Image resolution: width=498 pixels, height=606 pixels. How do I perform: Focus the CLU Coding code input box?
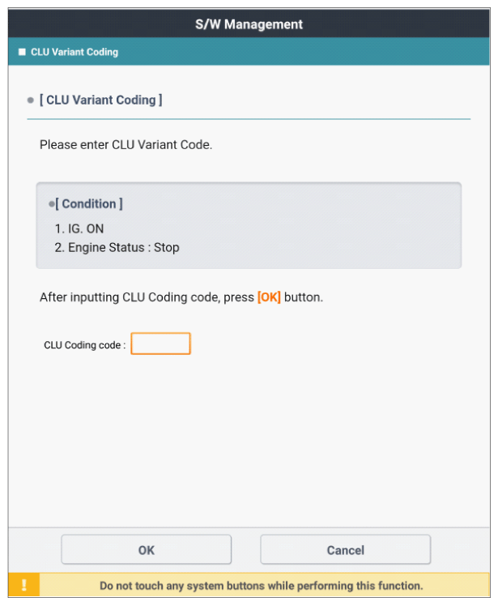click(x=160, y=344)
